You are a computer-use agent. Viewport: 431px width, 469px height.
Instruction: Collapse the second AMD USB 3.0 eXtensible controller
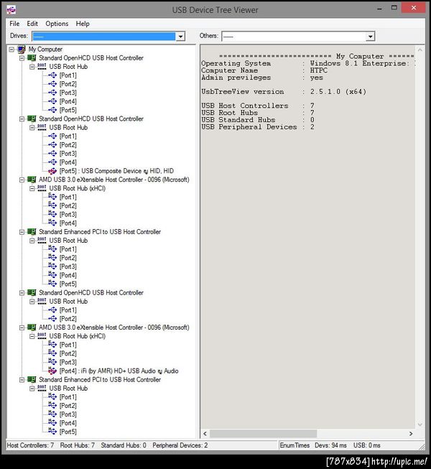(22, 328)
